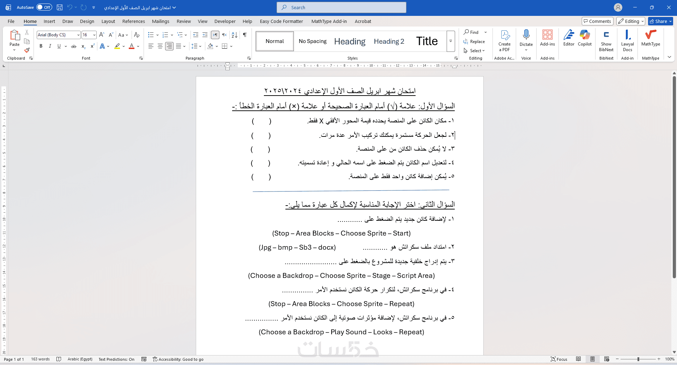Viewport: 677px width, 365px height.
Task: Click the Format Painter brush icon
Action: point(27,50)
